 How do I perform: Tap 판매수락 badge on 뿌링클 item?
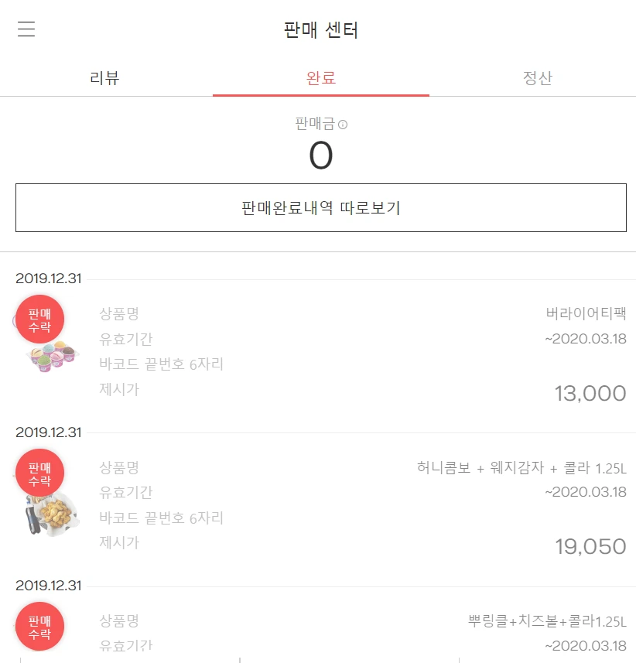(x=39, y=627)
